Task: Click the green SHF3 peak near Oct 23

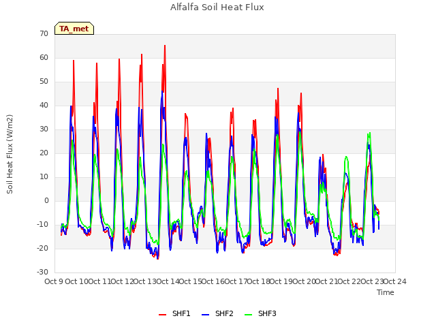Action: click(369, 134)
